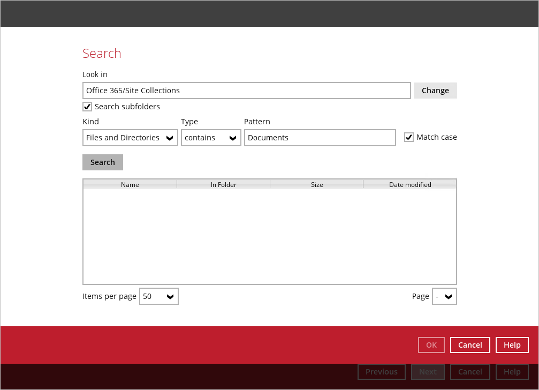Click the dimmed Cancel button in dark bottom bar
The image size is (539, 390).
click(x=470, y=372)
